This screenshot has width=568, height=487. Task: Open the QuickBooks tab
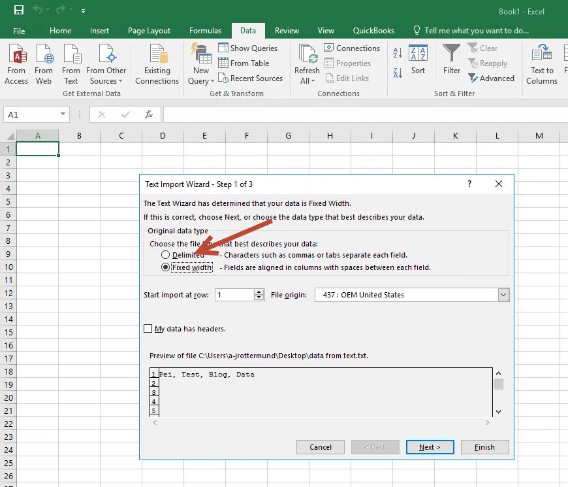[x=373, y=31]
